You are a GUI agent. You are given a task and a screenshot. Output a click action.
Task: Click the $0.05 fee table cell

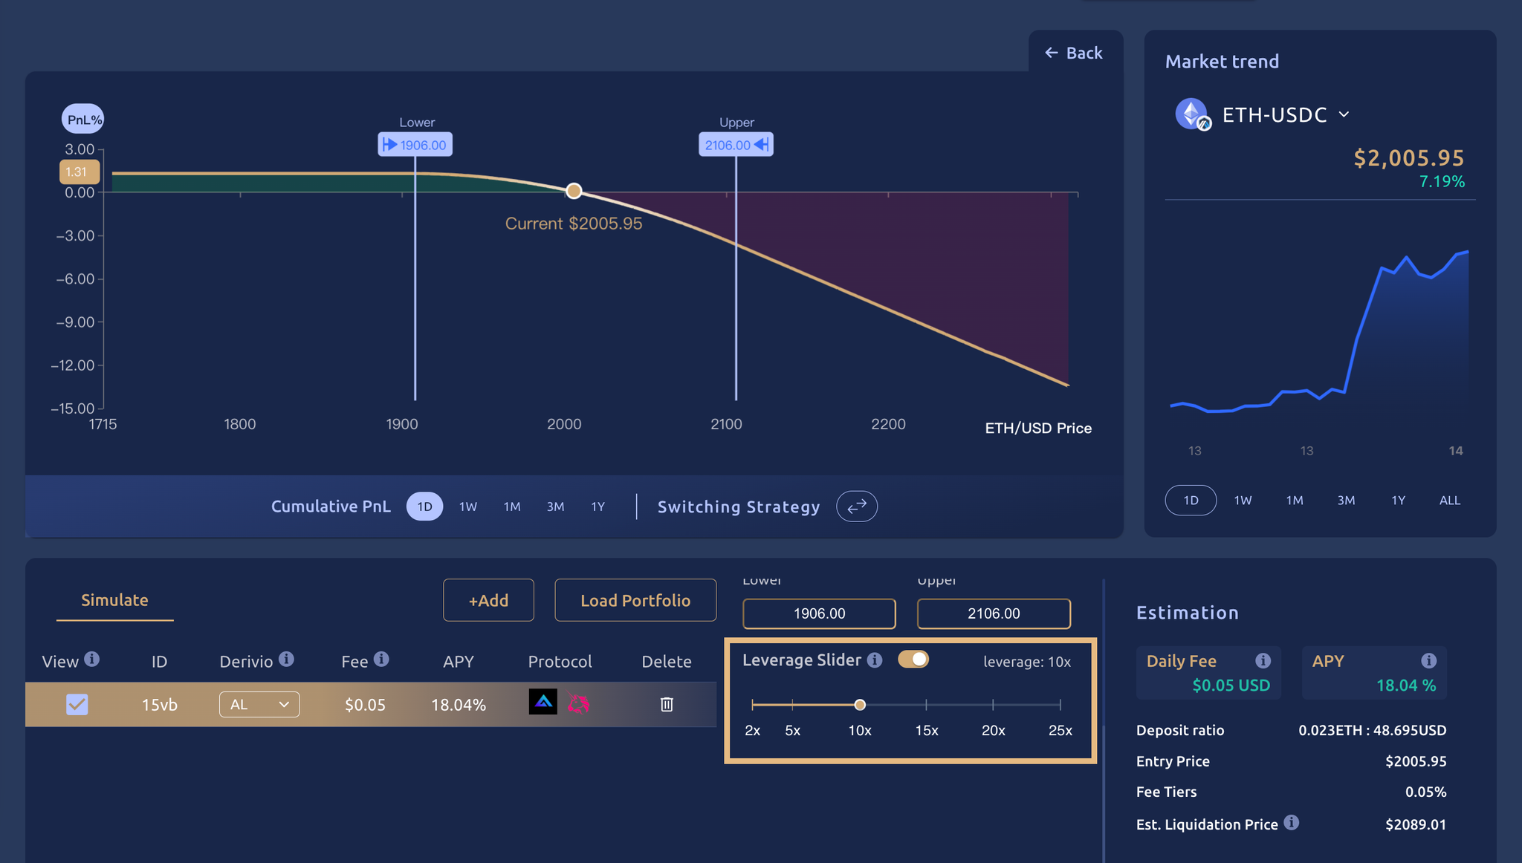(365, 705)
